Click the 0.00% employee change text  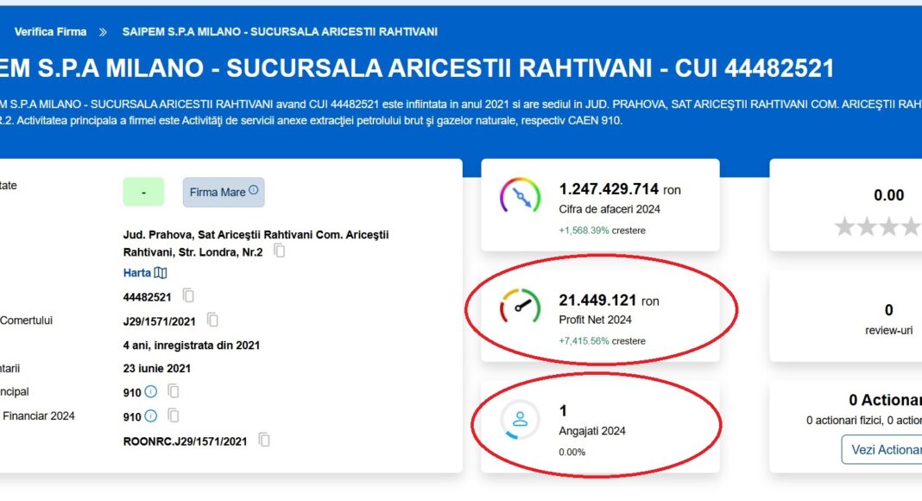point(572,452)
